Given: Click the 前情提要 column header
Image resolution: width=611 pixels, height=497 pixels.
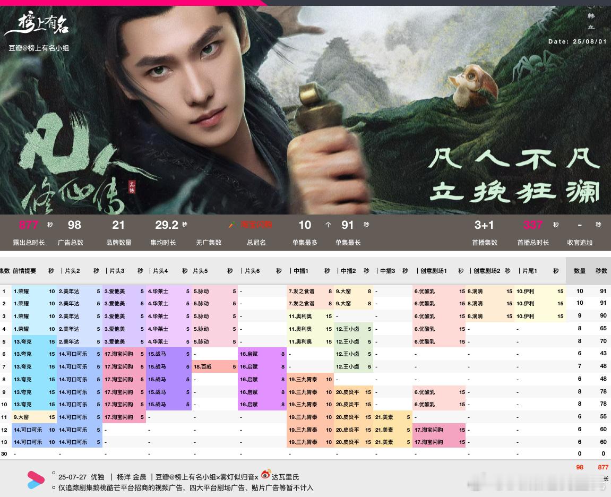Looking at the screenshot, I should pyautogui.click(x=24, y=270).
